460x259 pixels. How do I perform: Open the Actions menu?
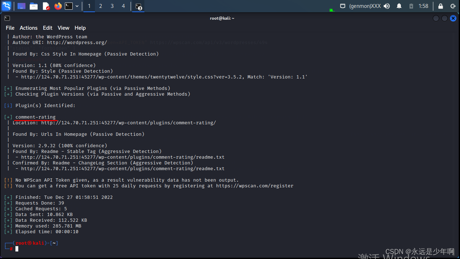pos(29,28)
